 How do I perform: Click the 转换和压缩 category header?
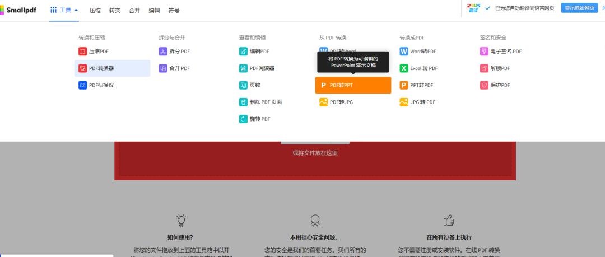pos(92,38)
